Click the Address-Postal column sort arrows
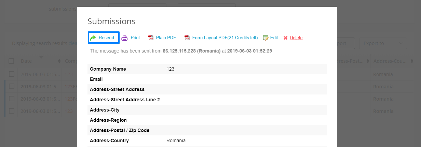The image size is (421, 147). tap(368, 61)
